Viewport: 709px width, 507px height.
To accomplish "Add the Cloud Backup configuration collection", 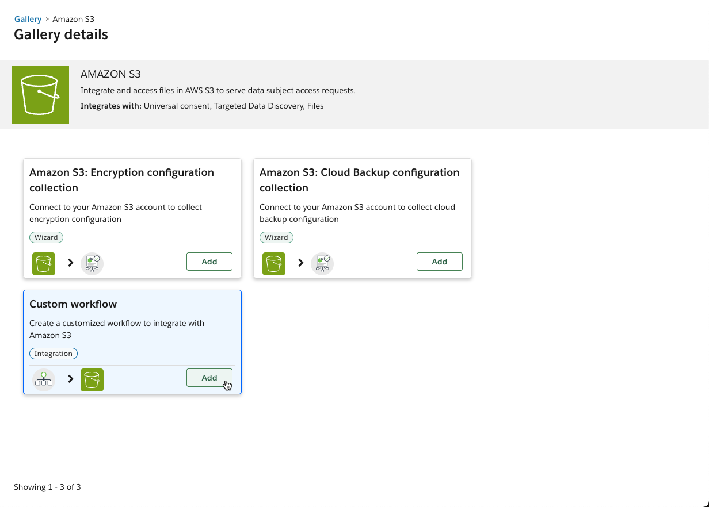I will (x=439, y=262).
